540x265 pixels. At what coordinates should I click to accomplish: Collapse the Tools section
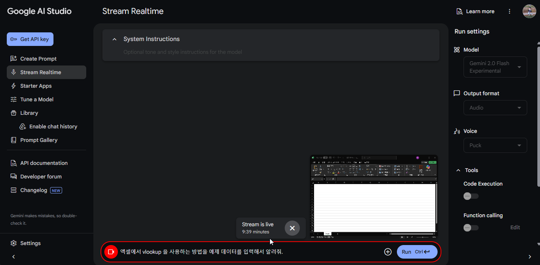click(x=458, y=170)
